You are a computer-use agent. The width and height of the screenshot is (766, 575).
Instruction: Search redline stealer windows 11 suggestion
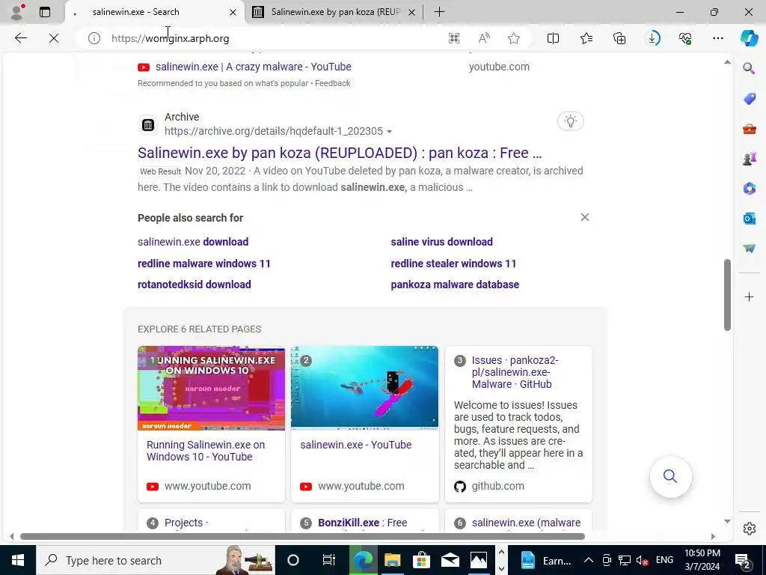(453, 263)
